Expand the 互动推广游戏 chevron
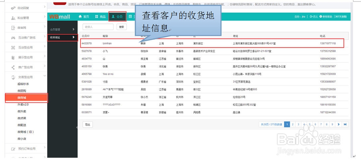 (x=45, y=36)
